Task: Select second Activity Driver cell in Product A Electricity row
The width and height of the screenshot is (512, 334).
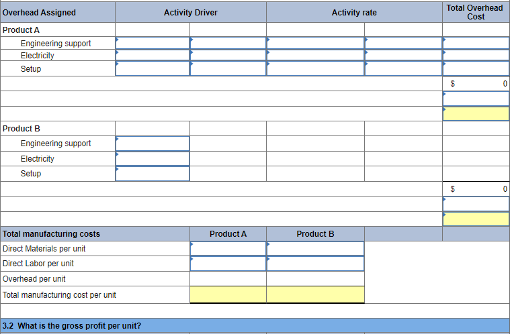Action: pyautogui.click(x=228, y=55)
